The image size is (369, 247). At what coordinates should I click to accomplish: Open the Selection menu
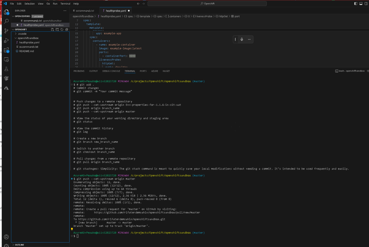30,4
